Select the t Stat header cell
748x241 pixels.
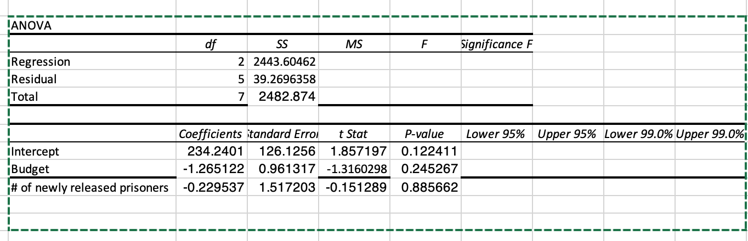tap(354, 134)
